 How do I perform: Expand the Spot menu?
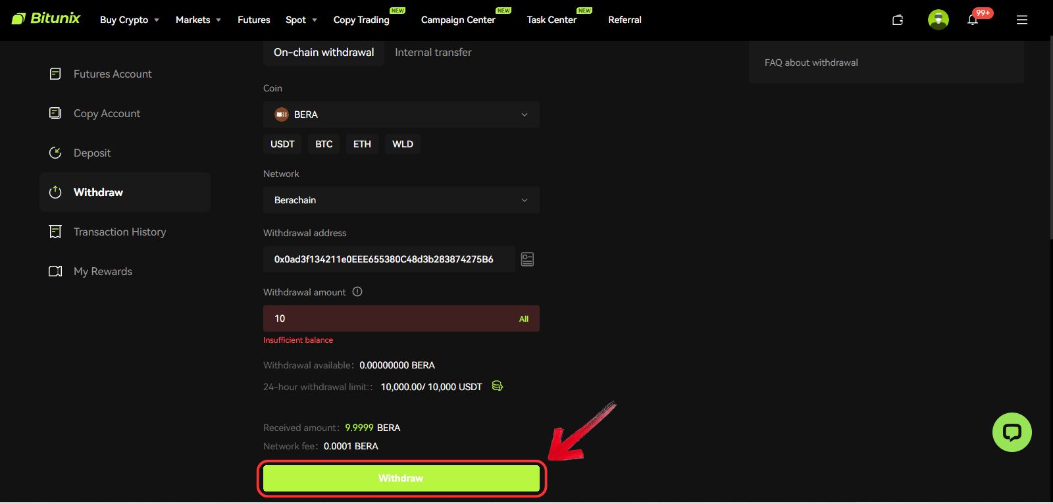click(301, 20)
